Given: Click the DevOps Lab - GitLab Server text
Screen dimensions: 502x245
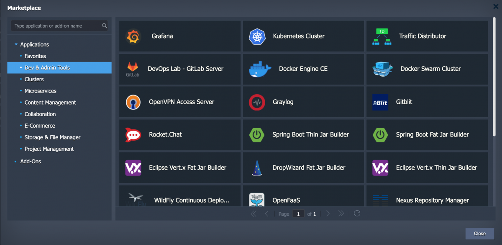Looking at the screenshot, I should click(186, 69).
